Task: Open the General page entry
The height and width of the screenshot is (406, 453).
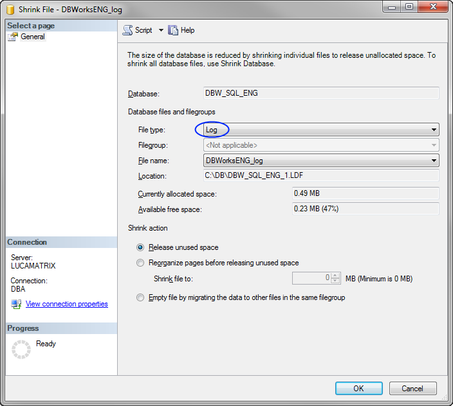Action: click(x=33, y=37)
